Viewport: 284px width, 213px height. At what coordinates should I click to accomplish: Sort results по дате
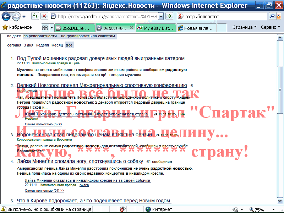click(x=14, y=36)
